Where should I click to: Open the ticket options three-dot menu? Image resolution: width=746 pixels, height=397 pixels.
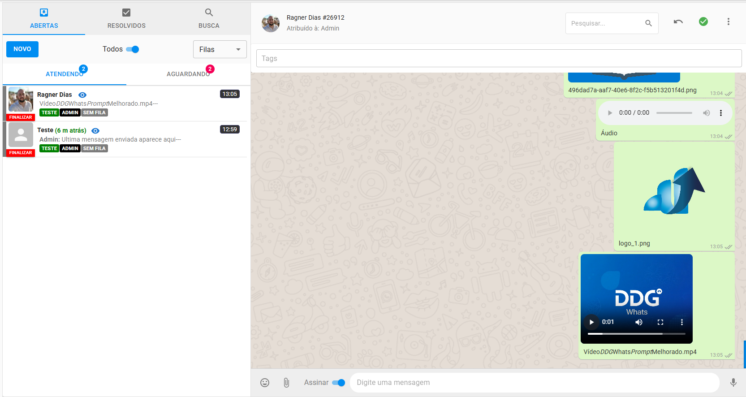[x=728, y=22]
